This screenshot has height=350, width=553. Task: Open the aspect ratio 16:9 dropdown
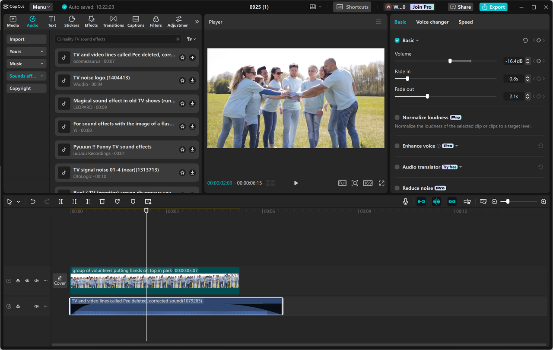coord(368,183)
